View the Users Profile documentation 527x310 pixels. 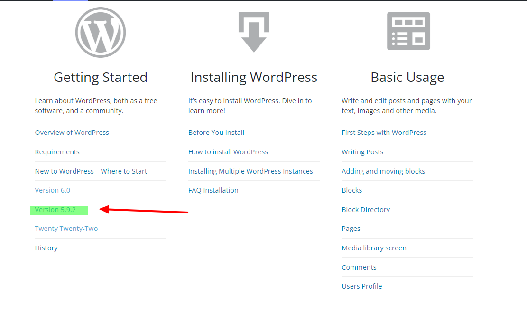point(362,286)
